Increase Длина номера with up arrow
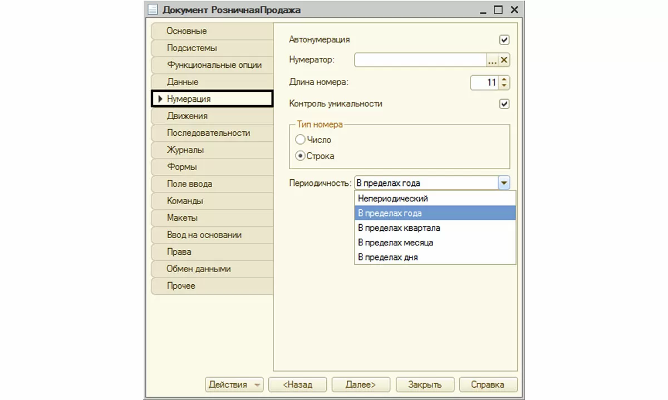Image resolution: width=668 pixels, height=400 pixels. click(x=504, y=80)
